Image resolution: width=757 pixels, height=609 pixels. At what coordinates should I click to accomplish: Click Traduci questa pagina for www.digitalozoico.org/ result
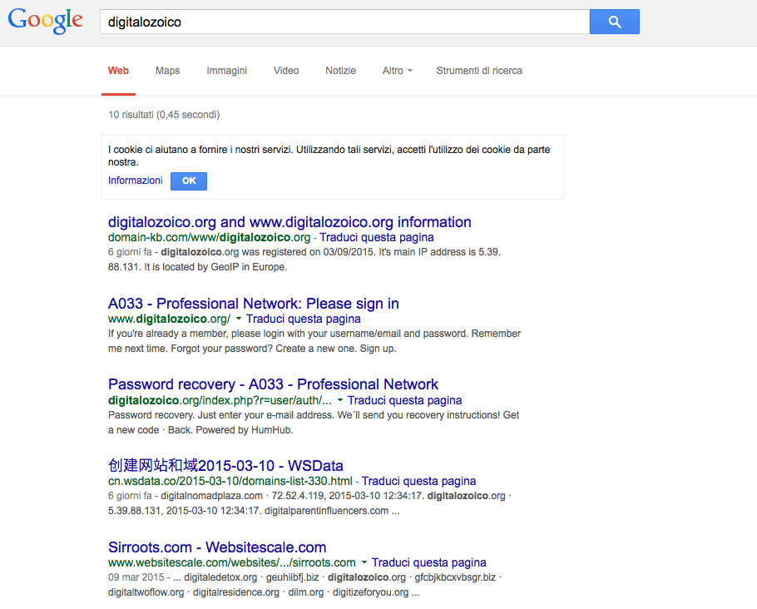(x=303, y=319)
